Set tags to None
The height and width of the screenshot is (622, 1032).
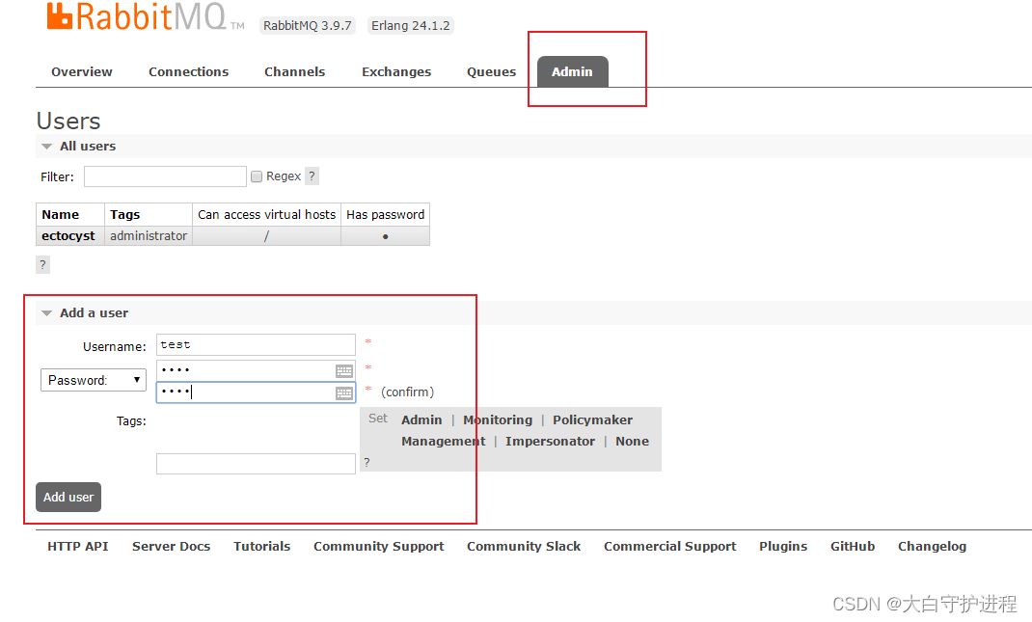click(632, 441)
